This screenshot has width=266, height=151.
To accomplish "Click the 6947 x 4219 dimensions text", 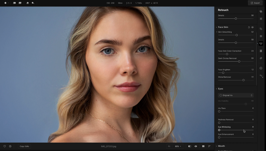I will click(x=152, y=3).
